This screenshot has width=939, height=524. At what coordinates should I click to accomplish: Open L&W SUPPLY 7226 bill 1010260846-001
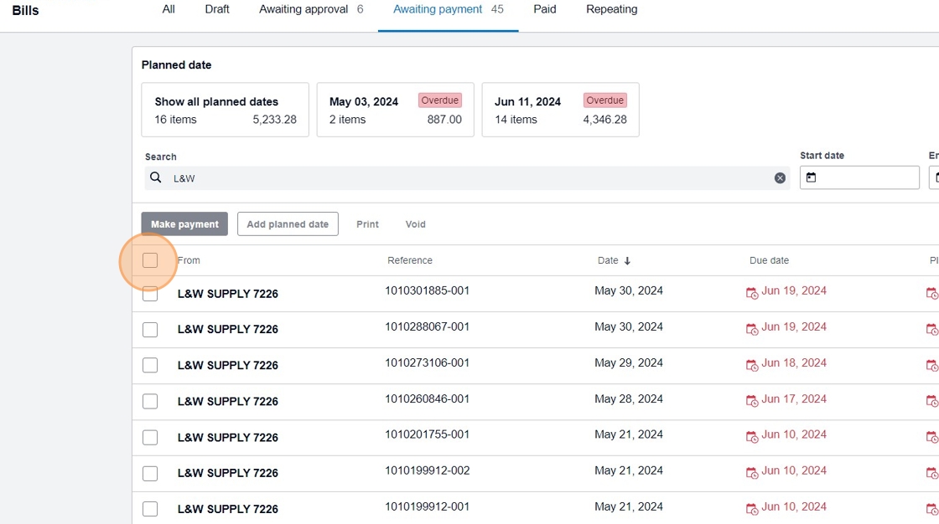(x=227, y=402)
